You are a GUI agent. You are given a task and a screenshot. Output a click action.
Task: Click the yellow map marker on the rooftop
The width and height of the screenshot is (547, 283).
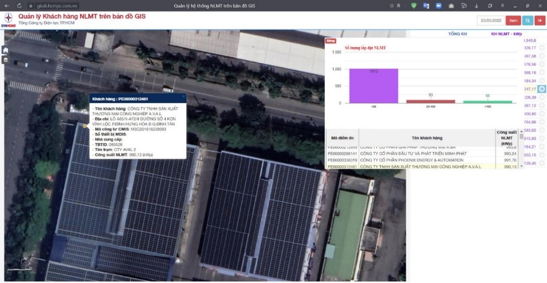tap(84, 126)
